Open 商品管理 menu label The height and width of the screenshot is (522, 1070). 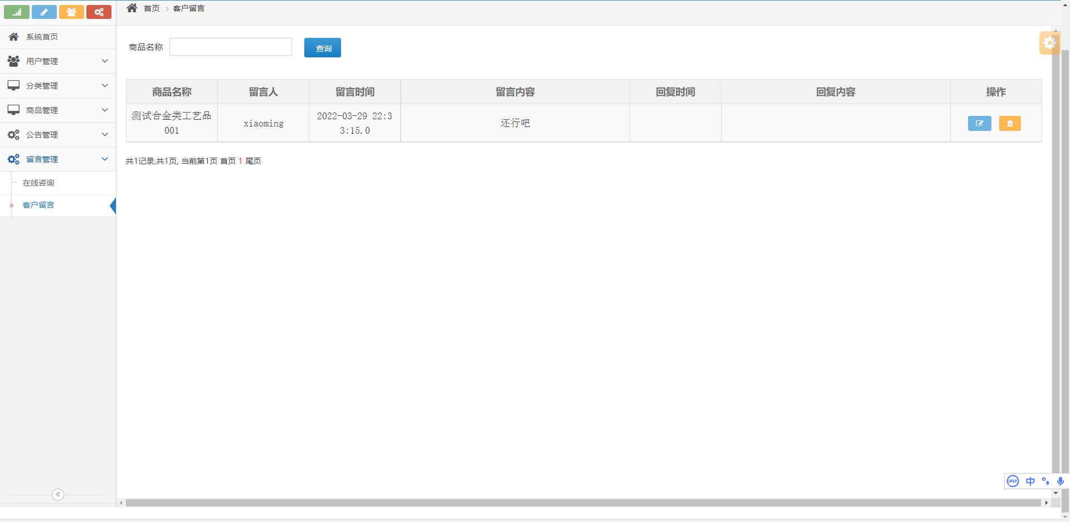coord(42,110)
